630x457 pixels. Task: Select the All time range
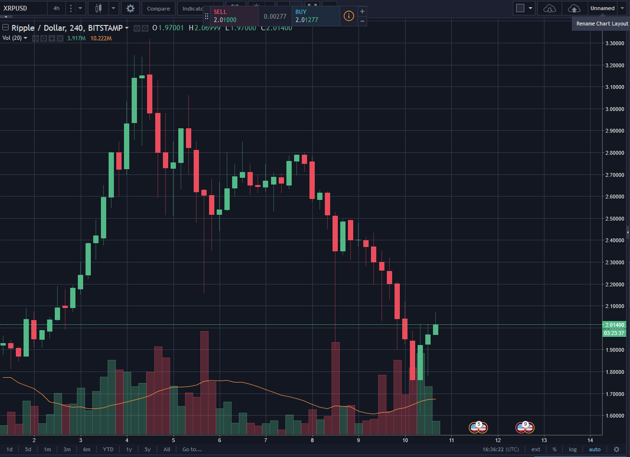tap(167, 449)
